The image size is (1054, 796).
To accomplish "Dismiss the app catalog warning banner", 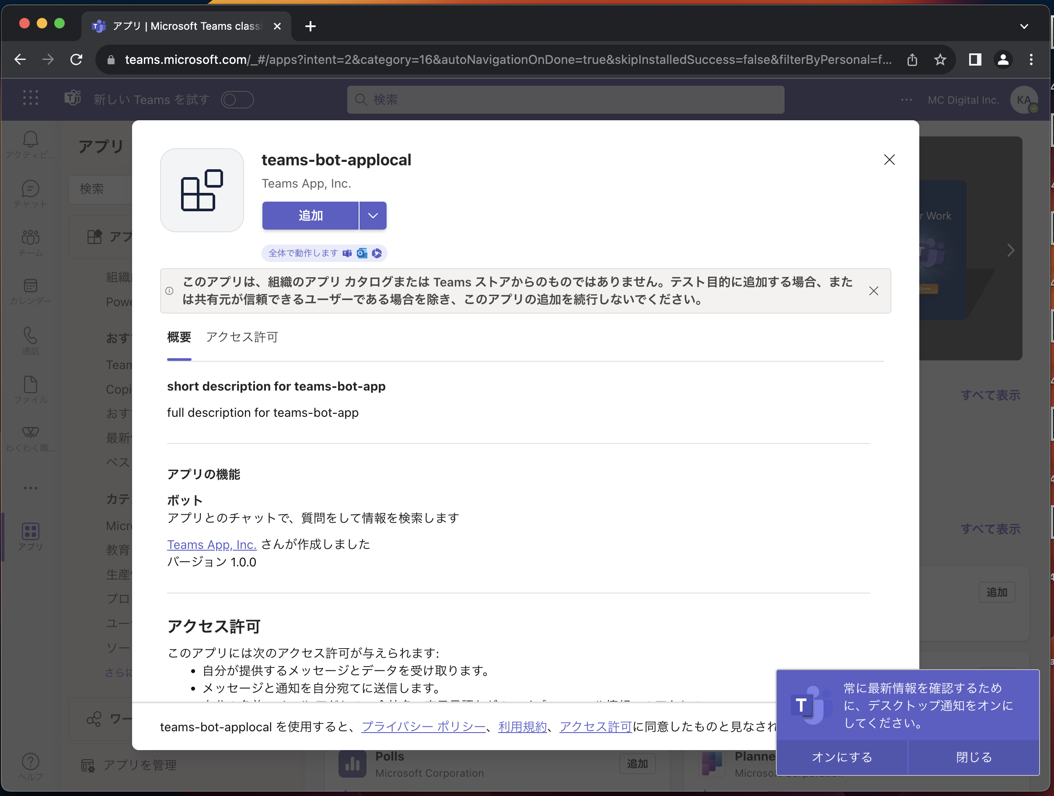I will pos(873,291).
